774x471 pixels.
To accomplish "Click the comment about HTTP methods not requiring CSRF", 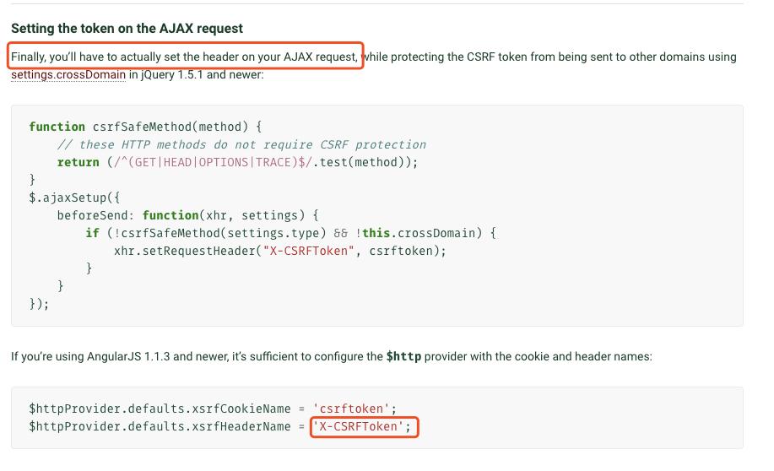I will 241,144.
